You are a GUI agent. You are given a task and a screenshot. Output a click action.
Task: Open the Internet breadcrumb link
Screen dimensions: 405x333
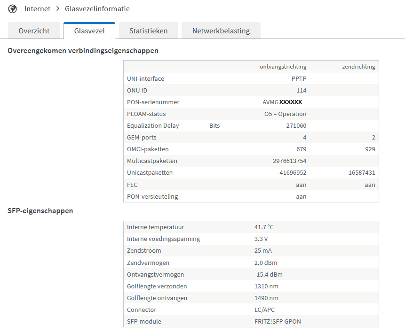(x=38, y=9)
